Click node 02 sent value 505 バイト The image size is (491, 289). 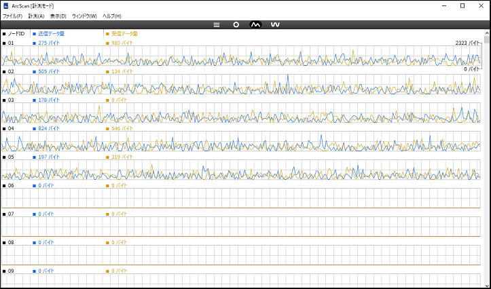tap(49, 72)
